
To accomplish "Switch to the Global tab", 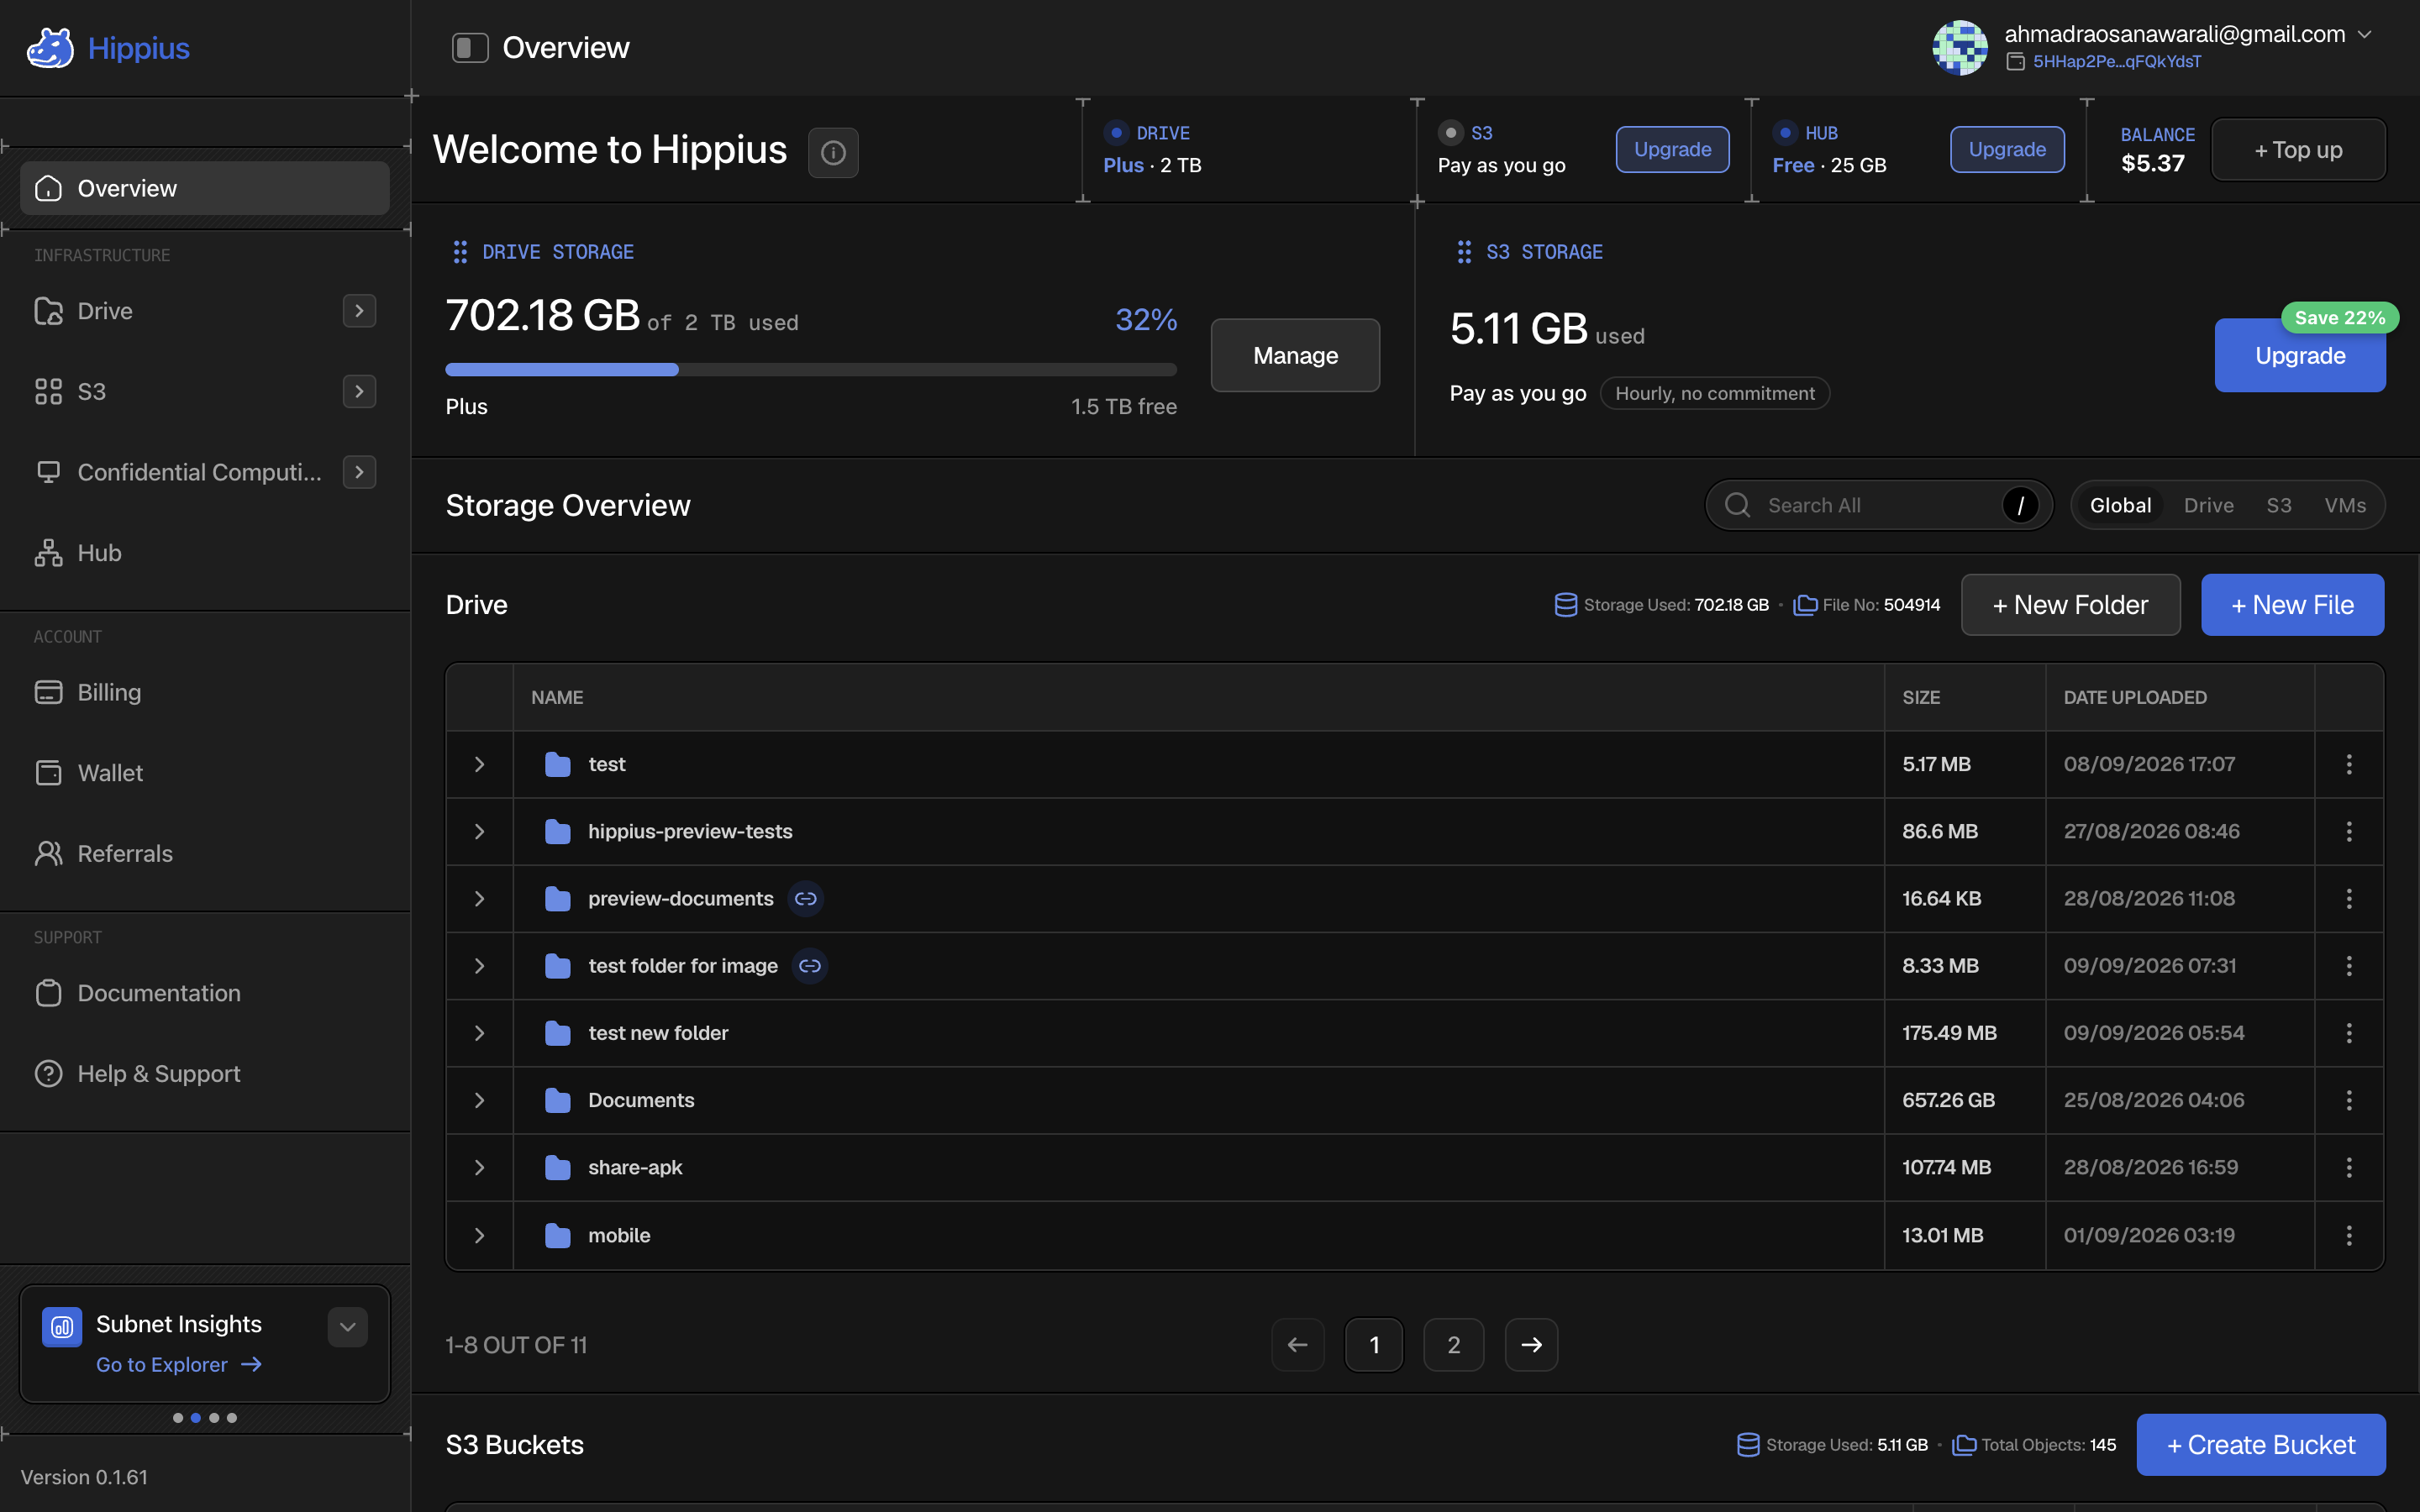I will tap(2120, 505).
